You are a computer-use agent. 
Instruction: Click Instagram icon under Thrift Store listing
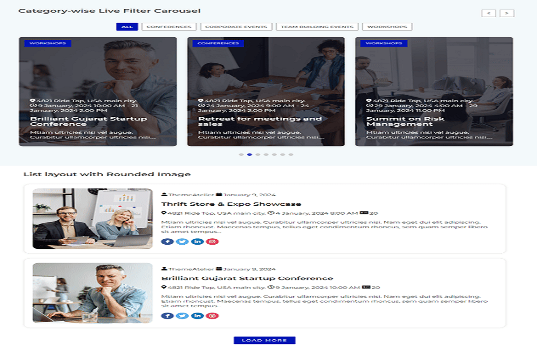tap(212, 241)
